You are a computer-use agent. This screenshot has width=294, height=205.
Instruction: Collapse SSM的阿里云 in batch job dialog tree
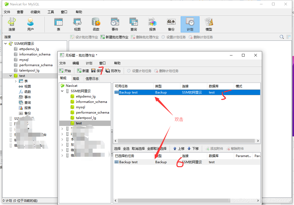[x=62, y=91]
